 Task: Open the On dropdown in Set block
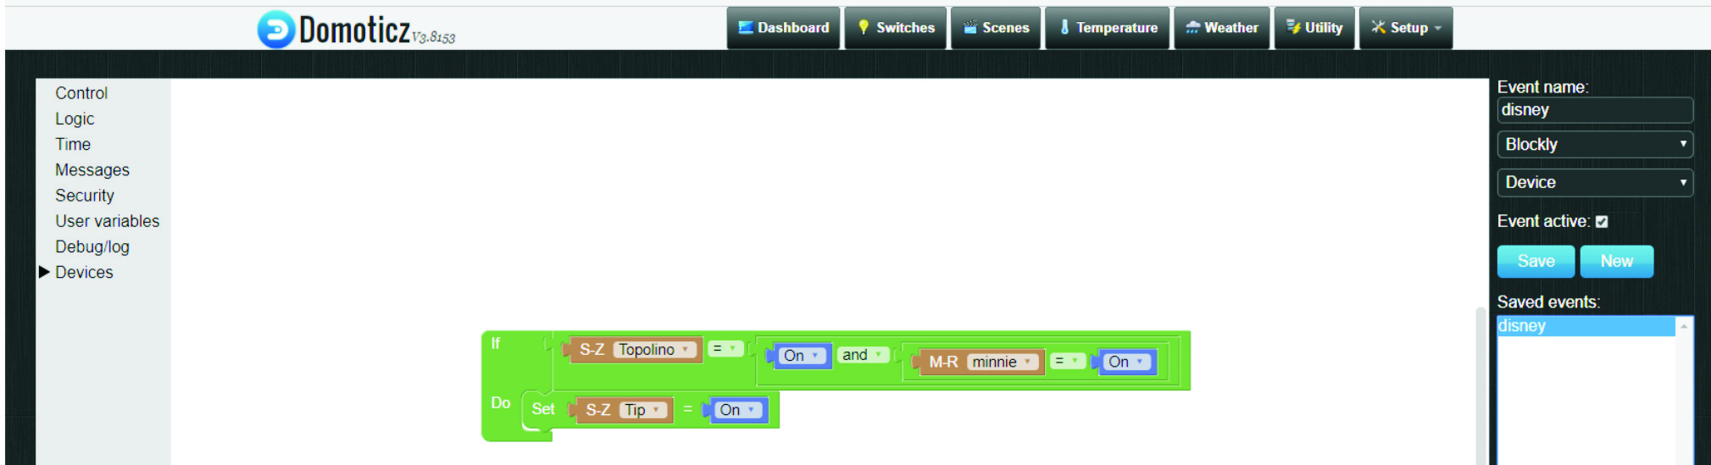[x=738, y=411]
